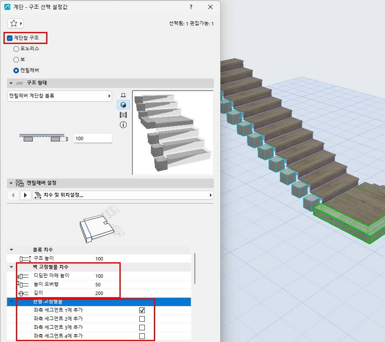This screenshot has width=385, height=342.
Task: Click the help question mark icon
Action: pos(191,7)
